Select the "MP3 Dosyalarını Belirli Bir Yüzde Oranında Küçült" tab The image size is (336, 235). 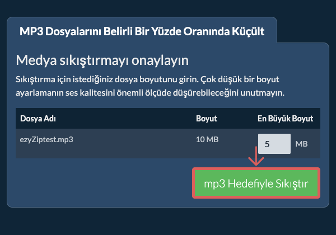point(142,31)
